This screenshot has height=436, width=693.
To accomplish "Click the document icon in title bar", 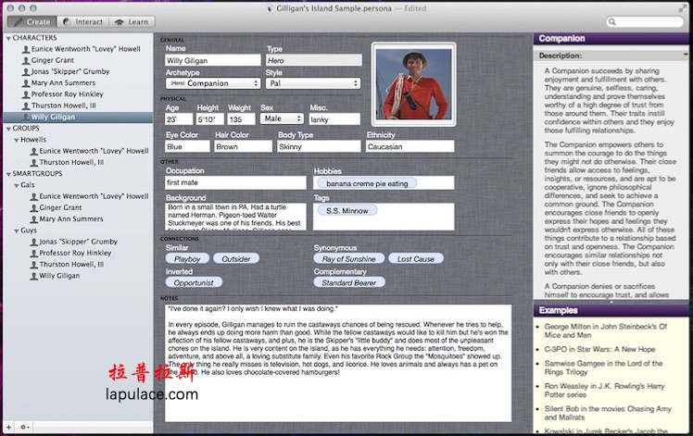I will (270, 8).
